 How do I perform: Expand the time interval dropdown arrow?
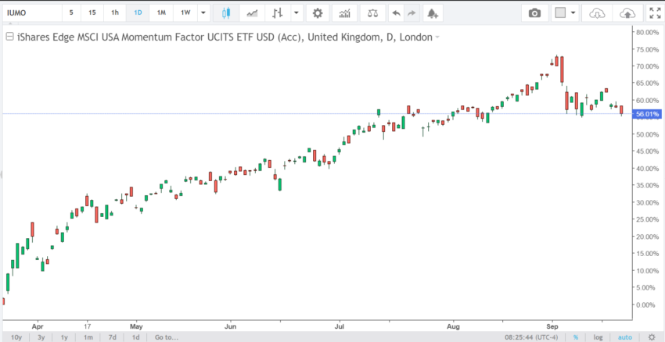203,12
